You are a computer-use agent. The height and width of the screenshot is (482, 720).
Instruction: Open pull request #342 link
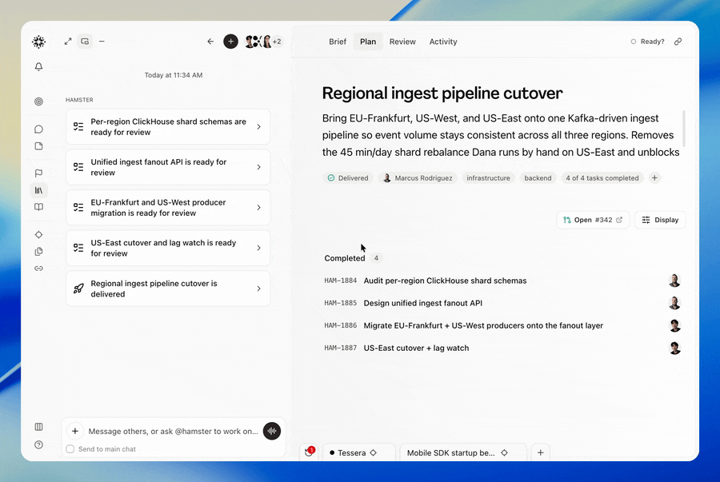tap(593, 220)
